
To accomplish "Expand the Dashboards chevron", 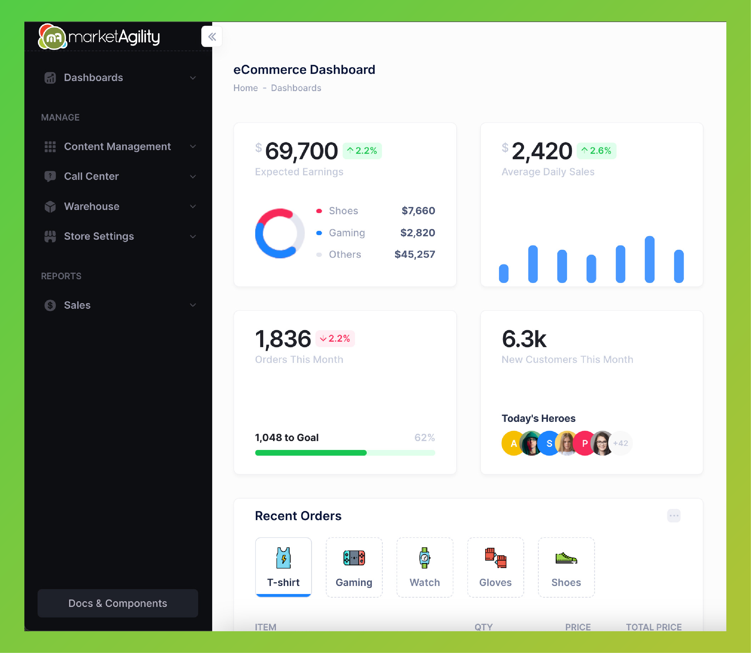I will tap(193, 78).
